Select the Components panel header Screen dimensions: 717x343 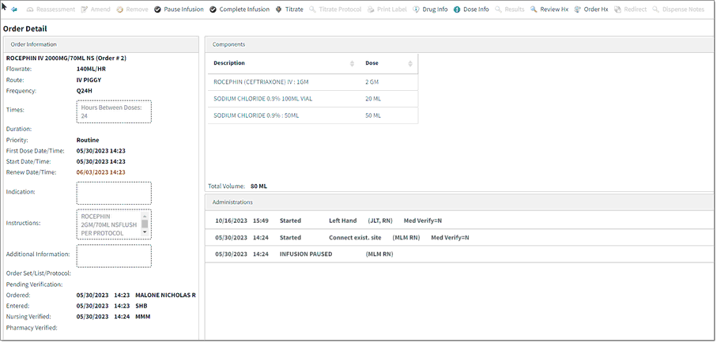coord(459,44)
